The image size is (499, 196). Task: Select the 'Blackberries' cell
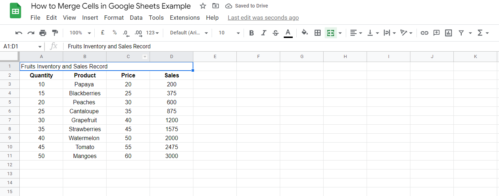click(x=85, y=93)
